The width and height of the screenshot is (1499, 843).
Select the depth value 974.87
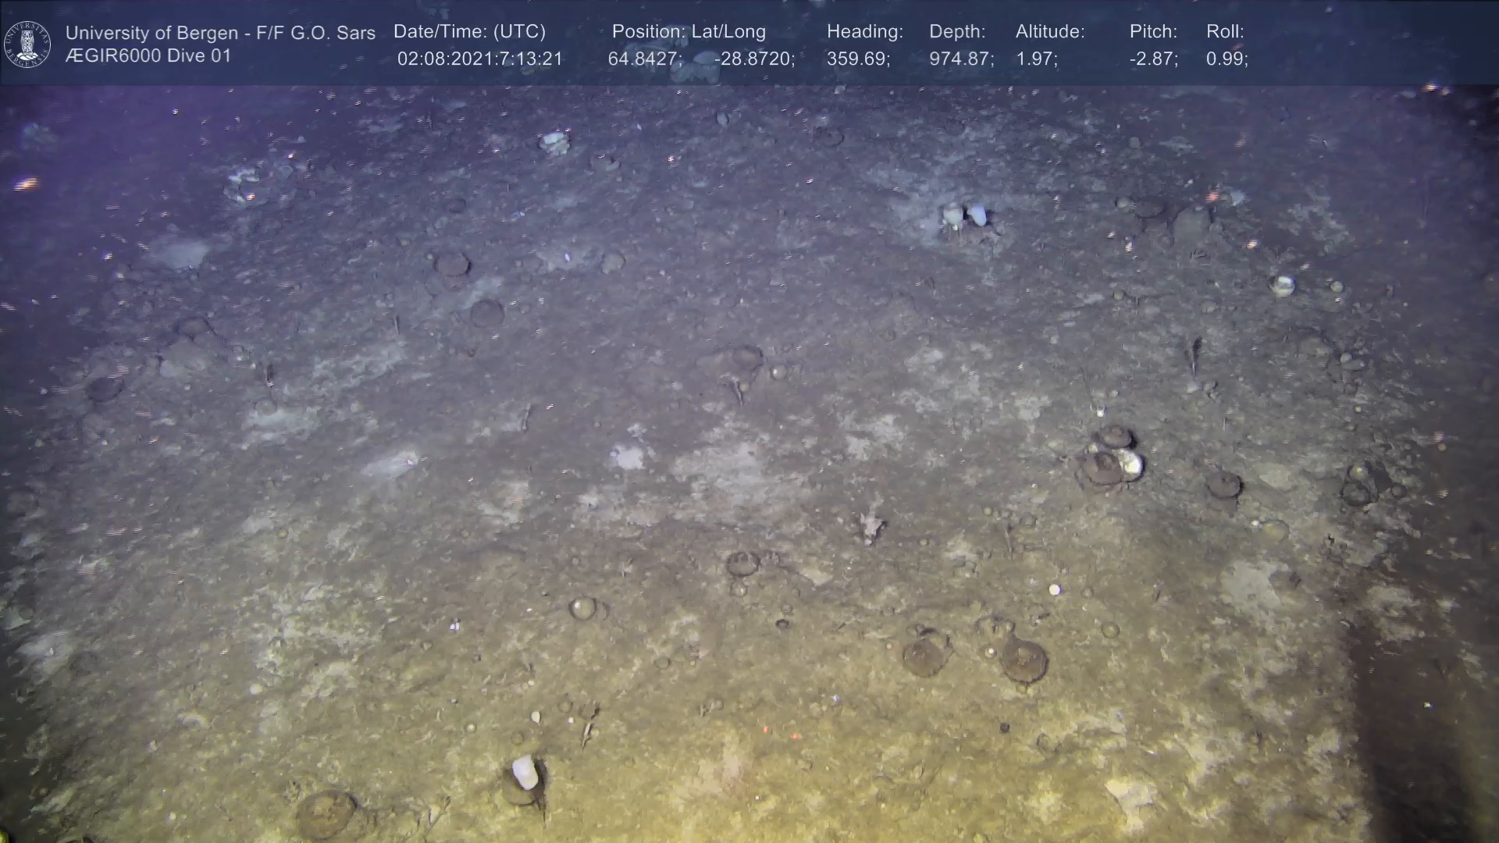pyautogui.click(x=961, y=59)
